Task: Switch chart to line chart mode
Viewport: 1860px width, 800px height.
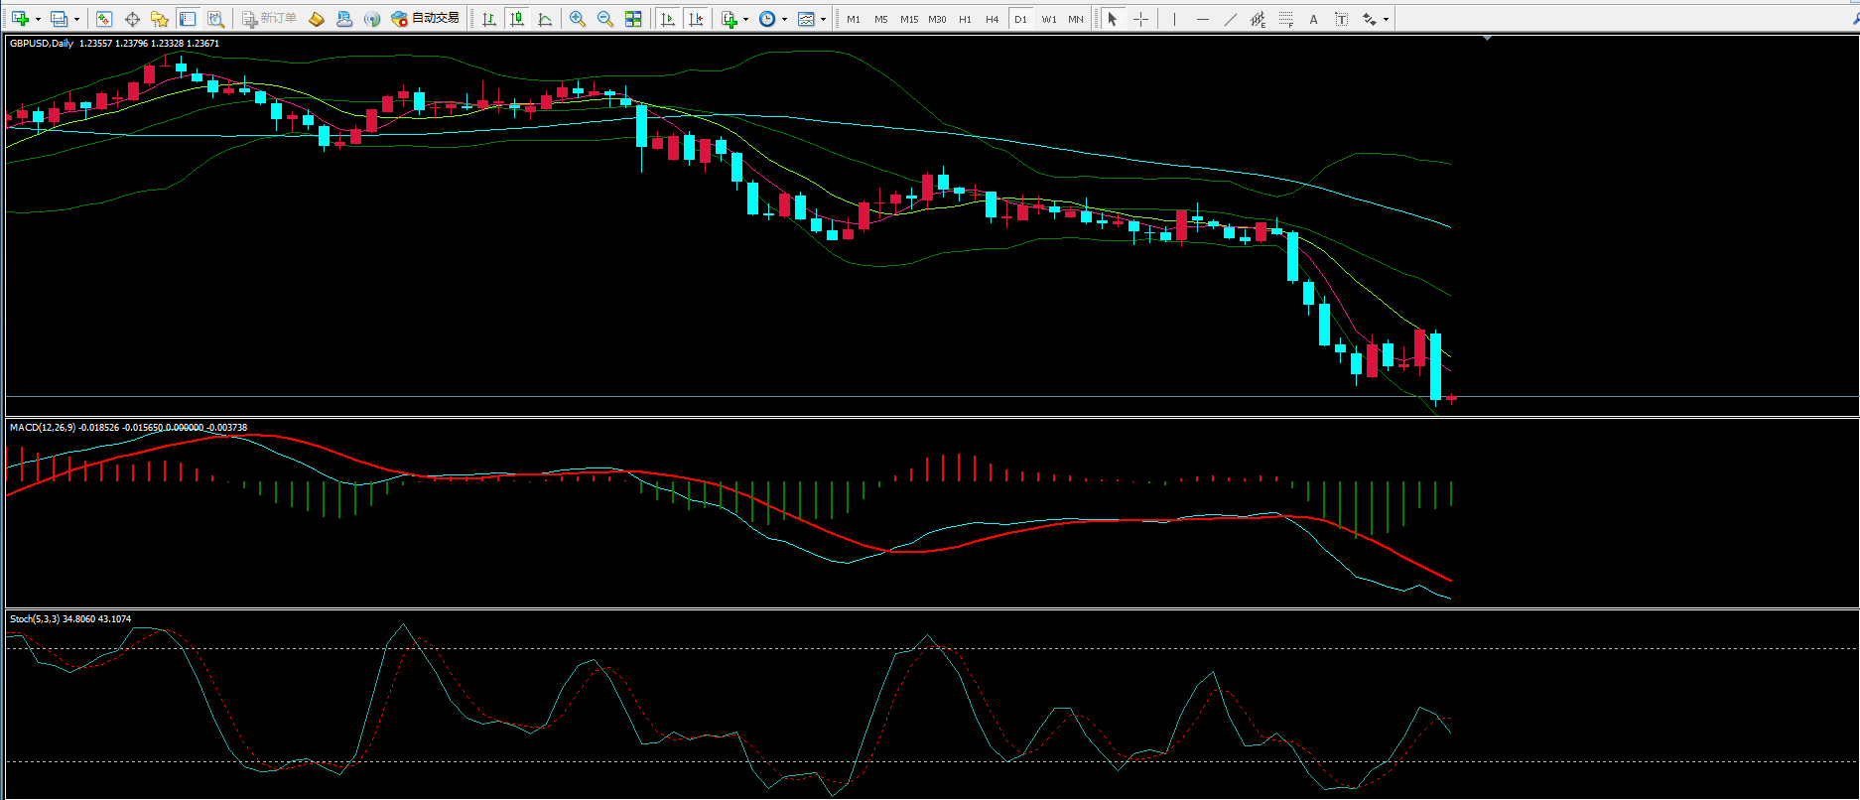Action: (x=545, y=19)
